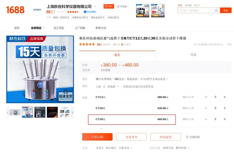
Task: Decrease quantity for C型20孔
Action: coord(206,108)
